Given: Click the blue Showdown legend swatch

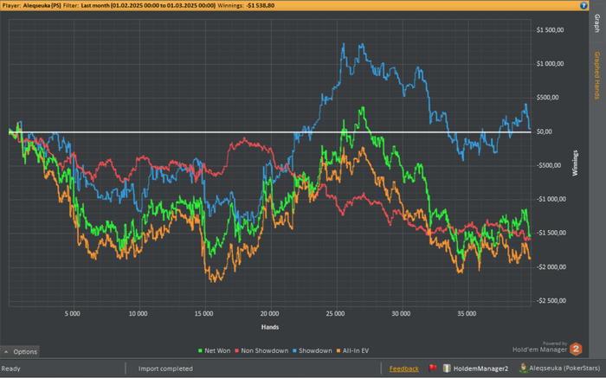Looking at the screenshot, I should 294,351.
